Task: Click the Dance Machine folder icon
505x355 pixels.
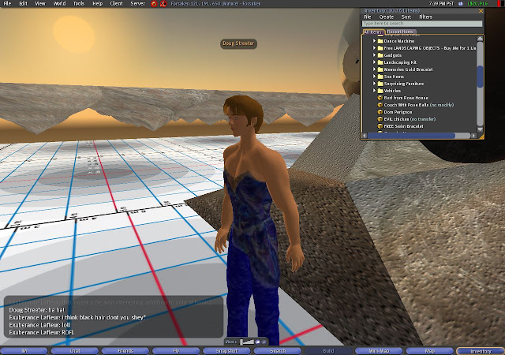Action: (380, 41)
